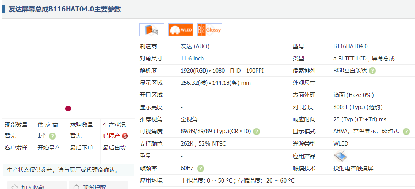Click the tablet application product icon
Viewport: 415px width, 189px height.
pyautogui.click(x=341, y=156)
